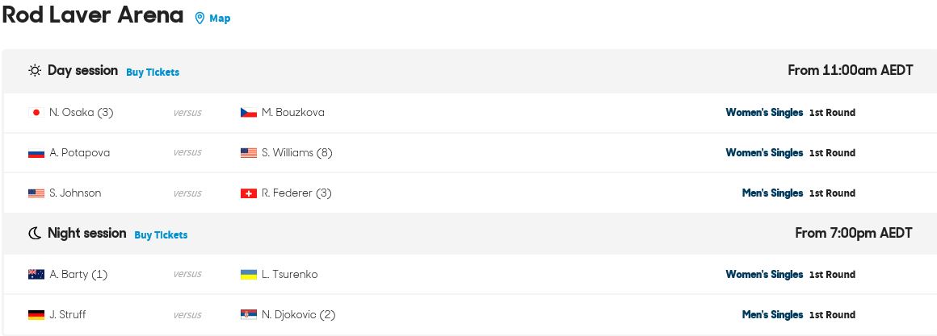Click the Serbian flag beside N. Djokovic

[249, 314]
